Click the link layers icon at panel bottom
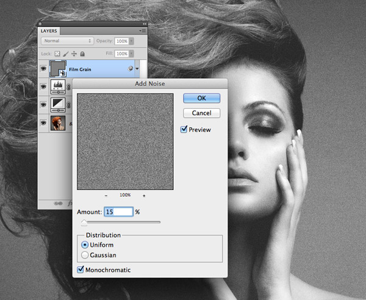366x300 pixels. point(58,203)
